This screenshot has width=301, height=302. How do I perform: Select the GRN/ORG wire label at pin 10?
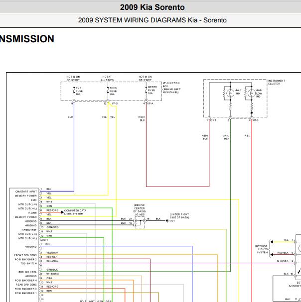tap(52, 227)
